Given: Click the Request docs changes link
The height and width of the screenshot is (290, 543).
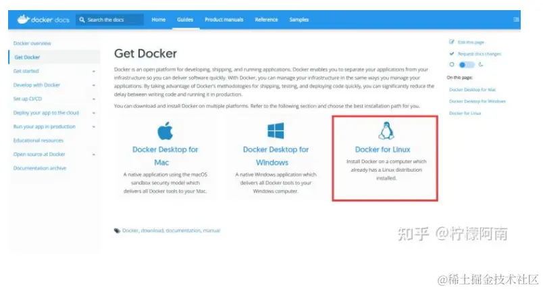Looking at the screenshot, I should (x=480, y=54).
